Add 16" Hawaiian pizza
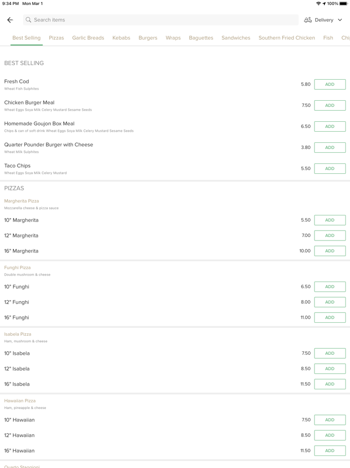This screenshot has width=350, height=468. pyautogui.click(x=329, y=451)
